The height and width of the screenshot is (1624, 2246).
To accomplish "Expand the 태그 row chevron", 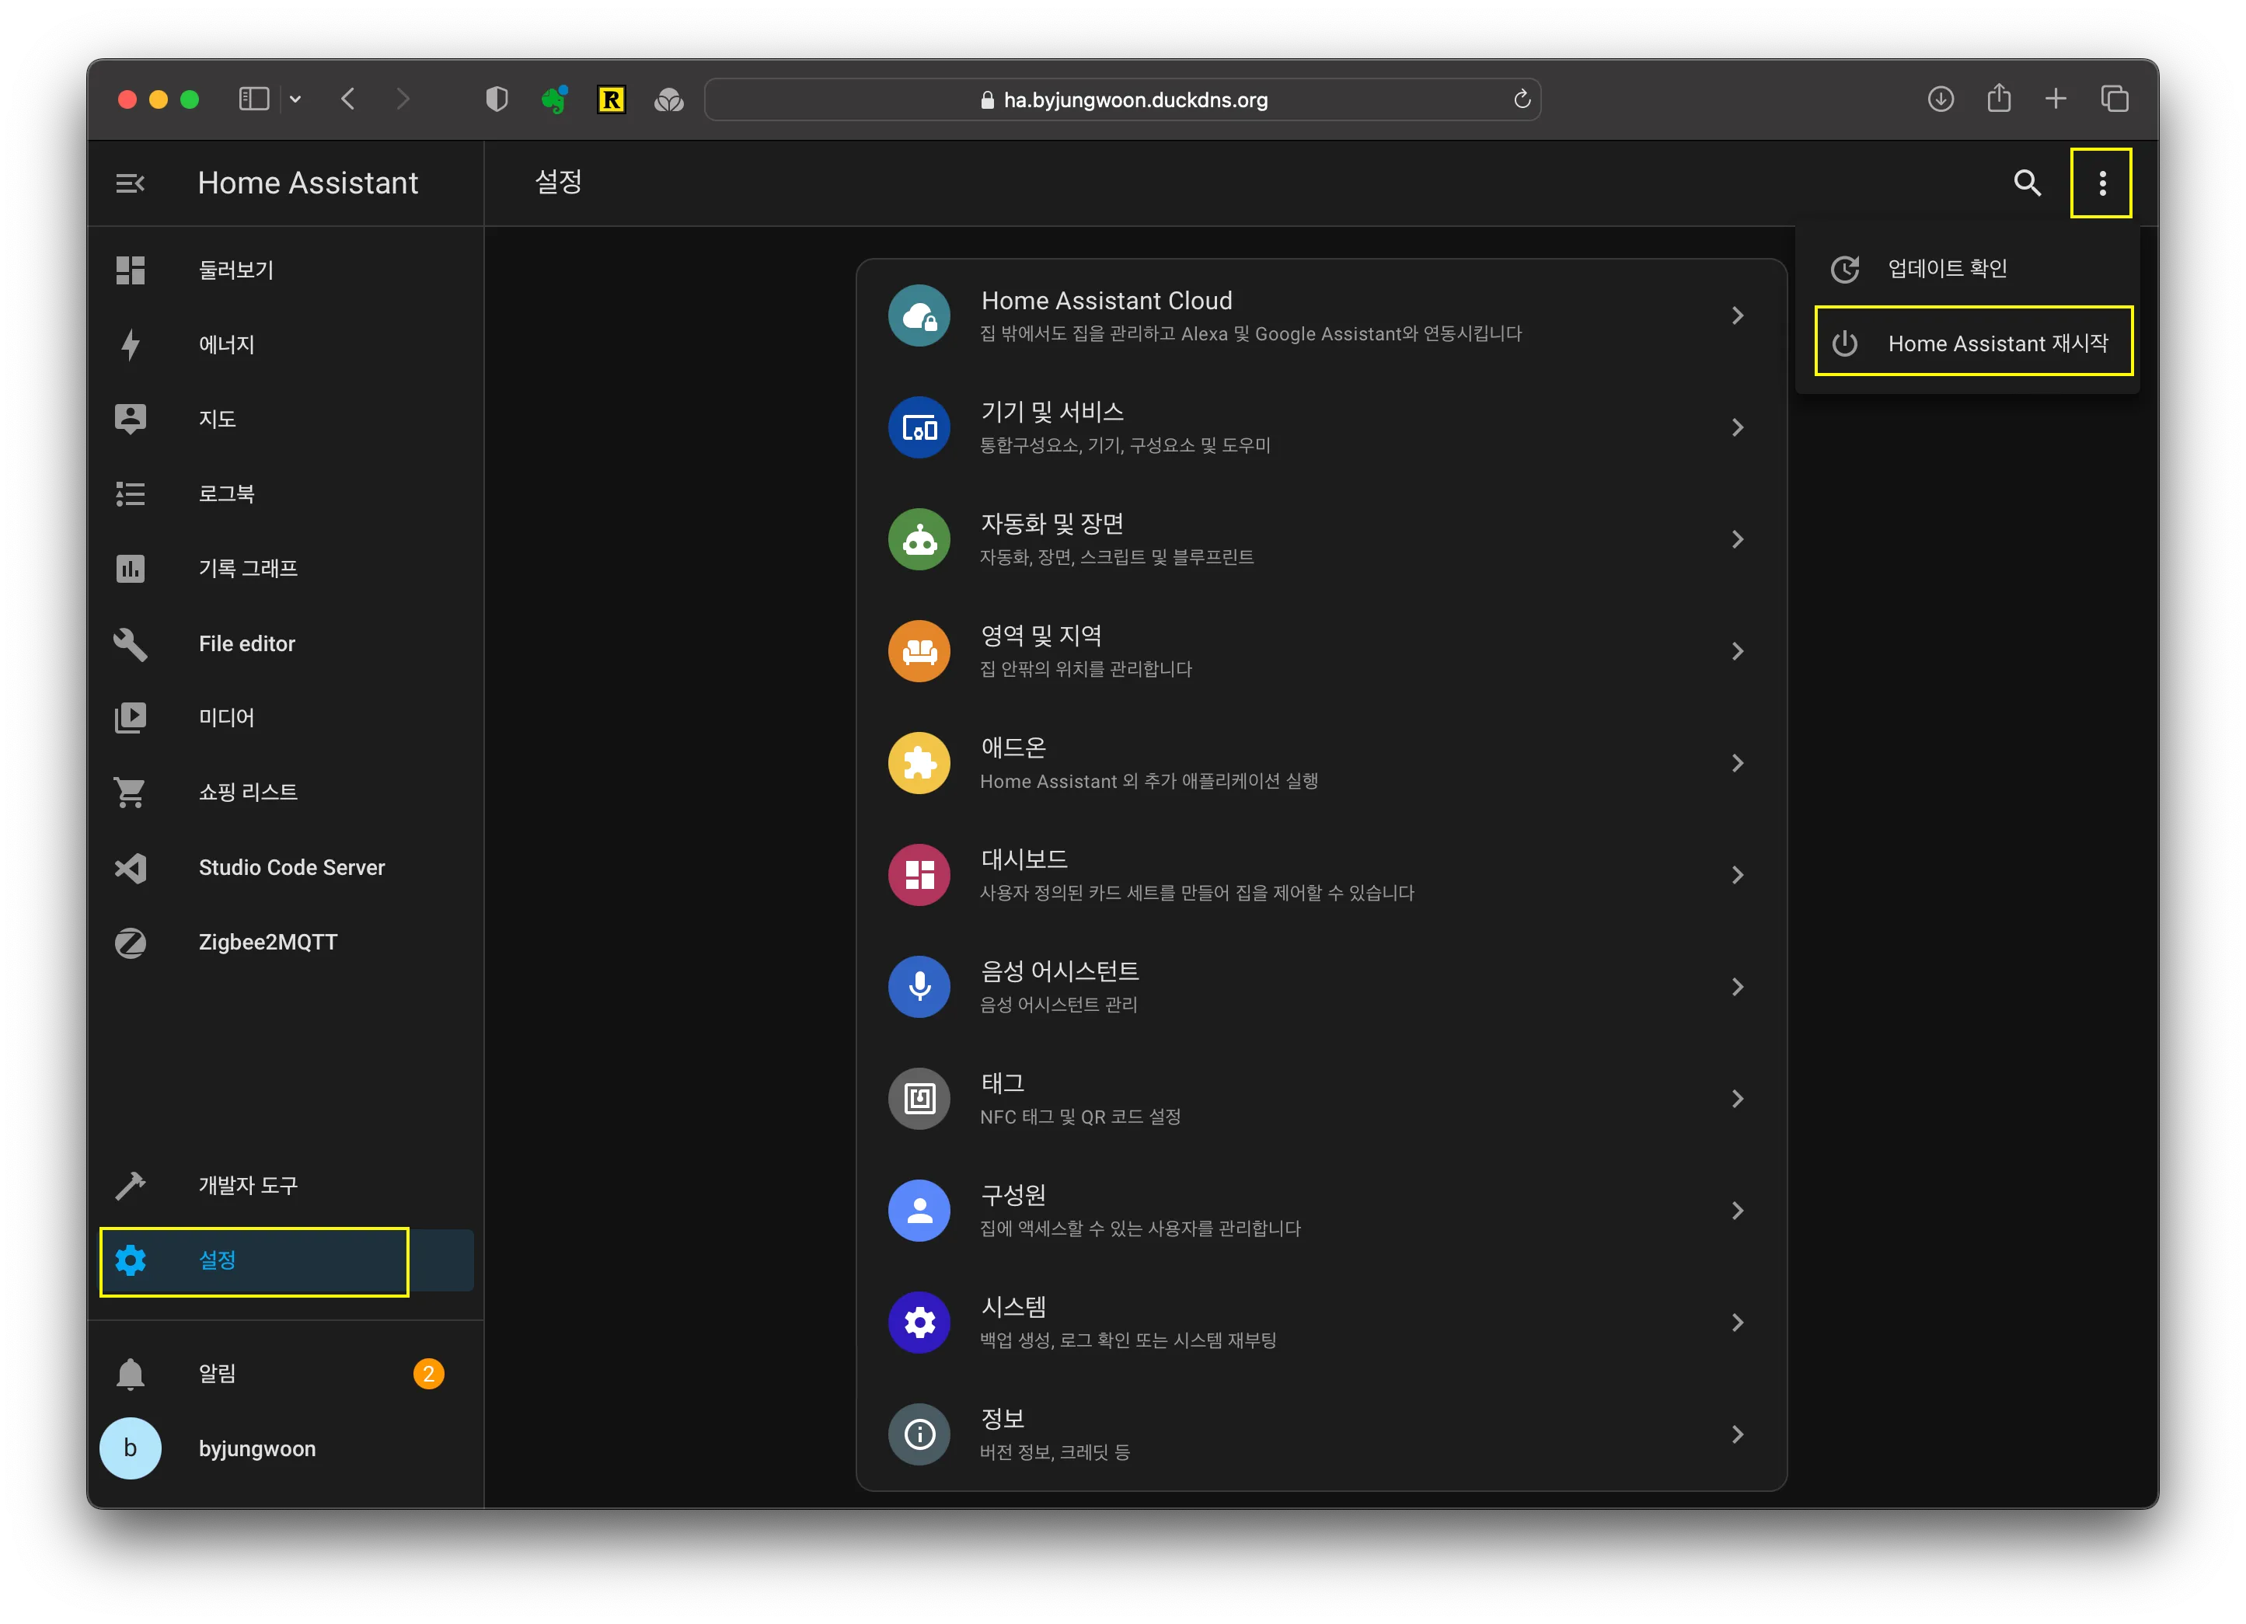I will coord(1738,1100).
